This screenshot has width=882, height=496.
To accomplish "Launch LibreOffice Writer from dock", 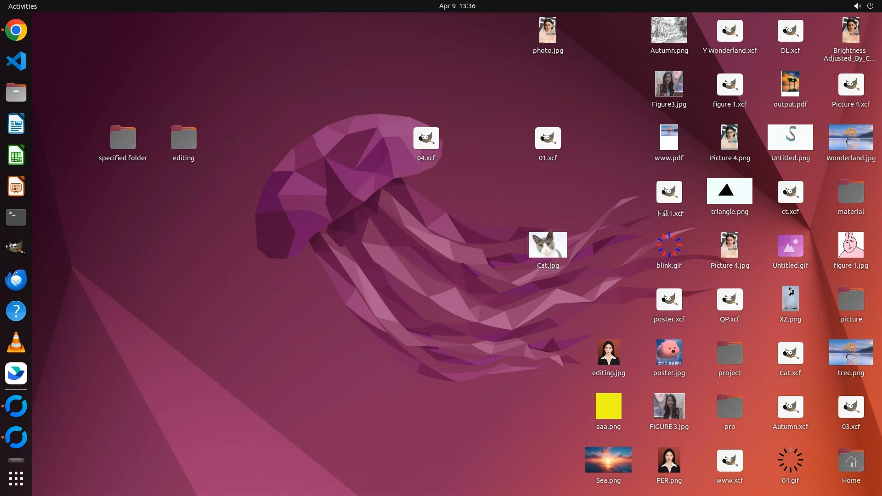I will click(x=16, y=124).
